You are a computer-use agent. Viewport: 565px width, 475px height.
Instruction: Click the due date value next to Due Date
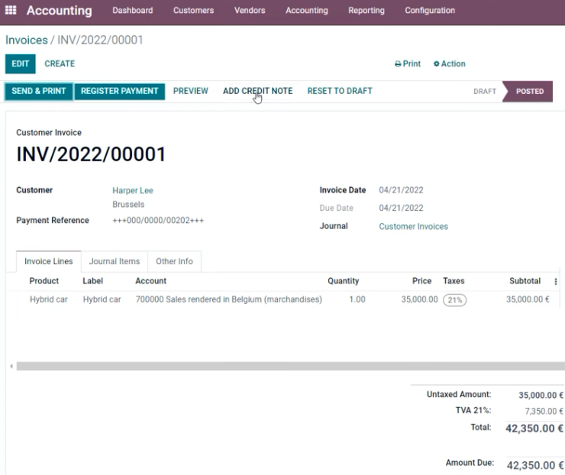401,208
